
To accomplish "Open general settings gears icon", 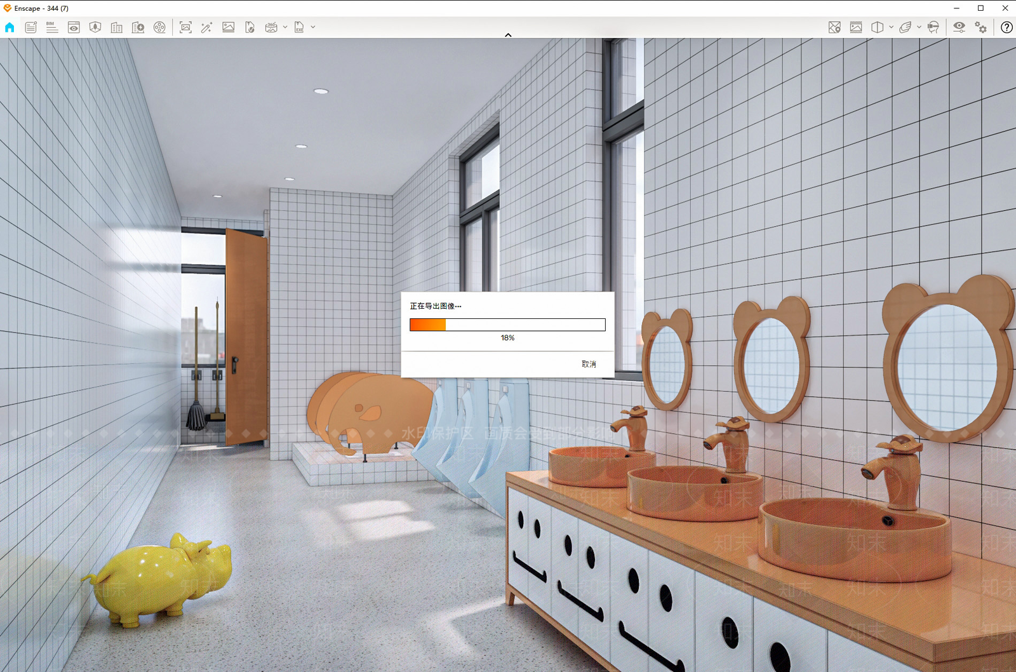I will (x=981, y=27).
